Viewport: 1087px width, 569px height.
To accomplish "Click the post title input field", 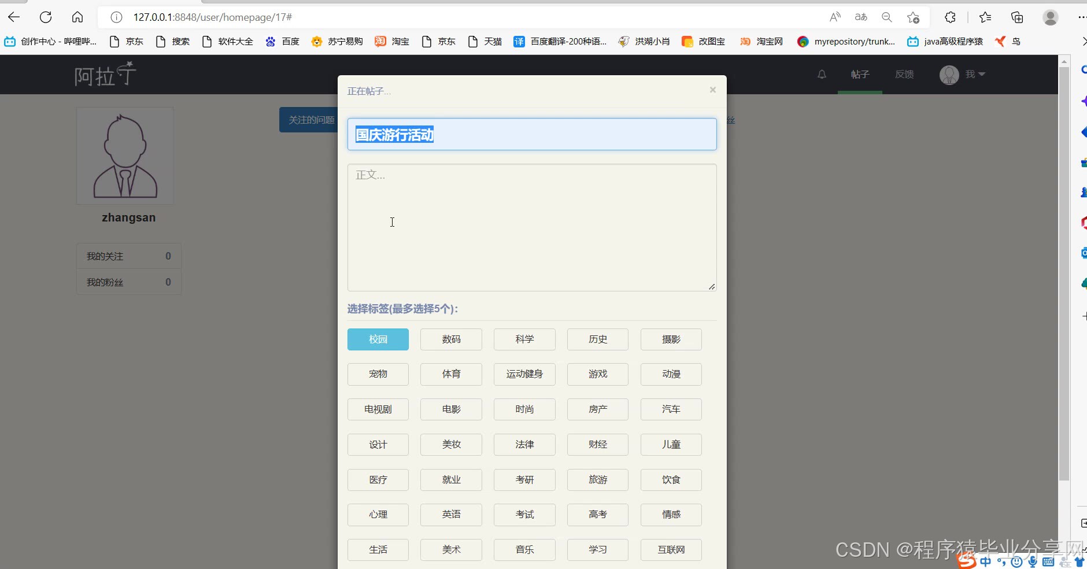I will point(532,134).
